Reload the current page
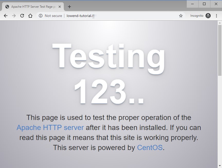This screenshot has height=168, width=222. (22, 16)
